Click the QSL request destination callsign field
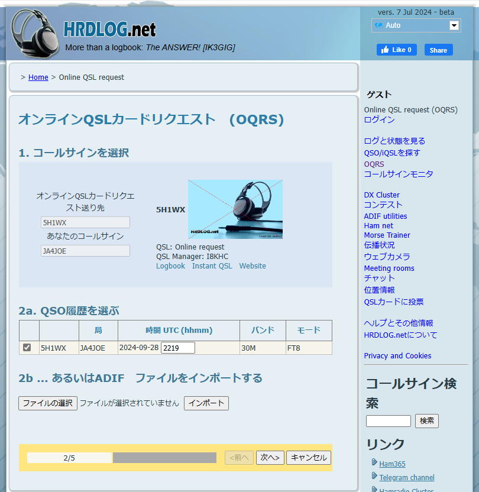 tap(85, 222)
